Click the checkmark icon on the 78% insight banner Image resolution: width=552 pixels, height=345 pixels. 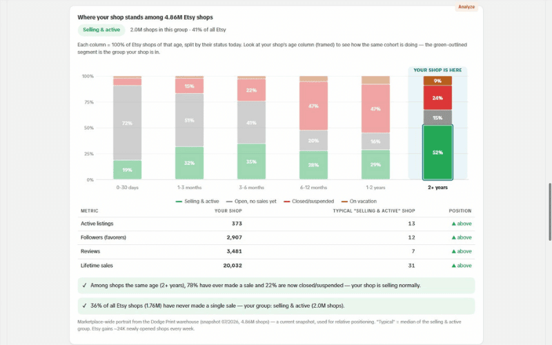(x=84, y=286)
